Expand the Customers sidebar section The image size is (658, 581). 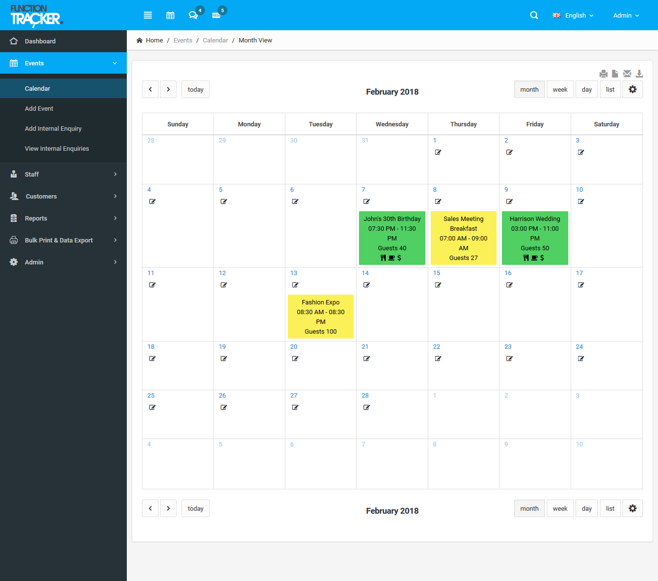pos(63,196)
